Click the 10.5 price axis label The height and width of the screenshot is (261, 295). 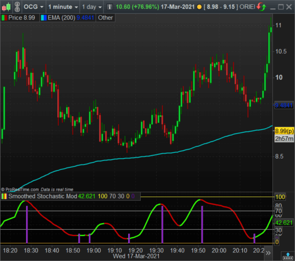281,51
